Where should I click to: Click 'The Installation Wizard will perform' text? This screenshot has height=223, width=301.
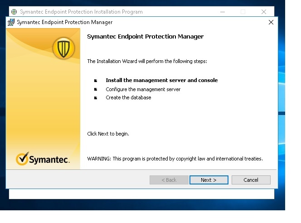pyautogui.click(x=147, y=61)
